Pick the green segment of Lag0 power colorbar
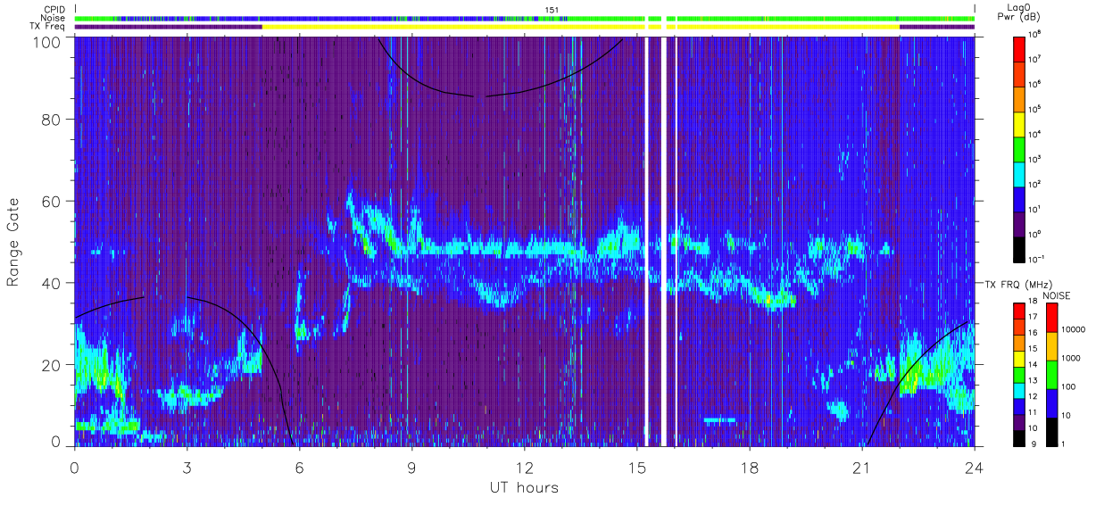Image resolution: width=1096 pixels, height=506 pixels. coord(1019,148)
